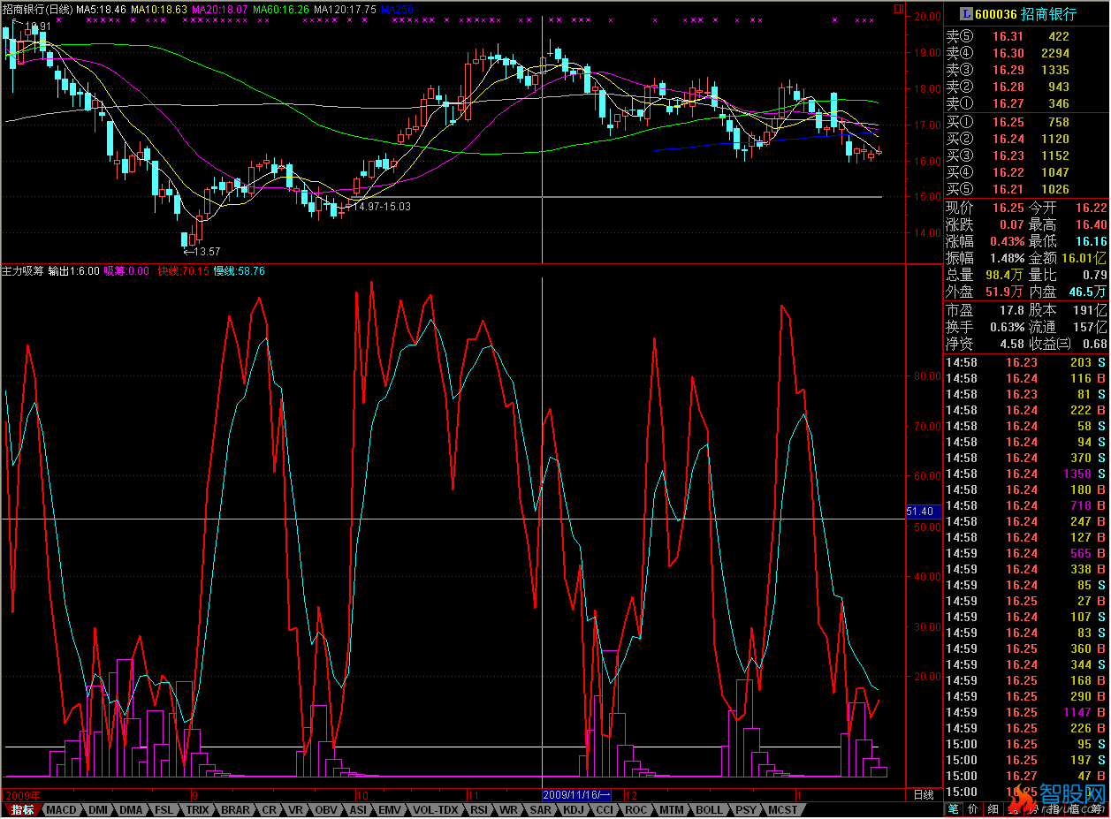The width and height of the screenshot is (1111, 819).
Task: Select the CR indicator tab
Action: click(x=269, y=809)
